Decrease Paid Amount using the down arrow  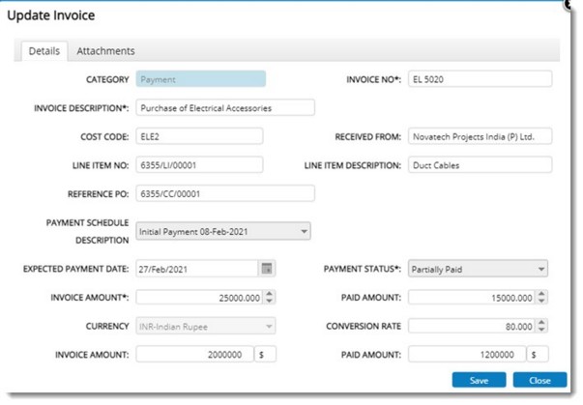tap(541, 302)
